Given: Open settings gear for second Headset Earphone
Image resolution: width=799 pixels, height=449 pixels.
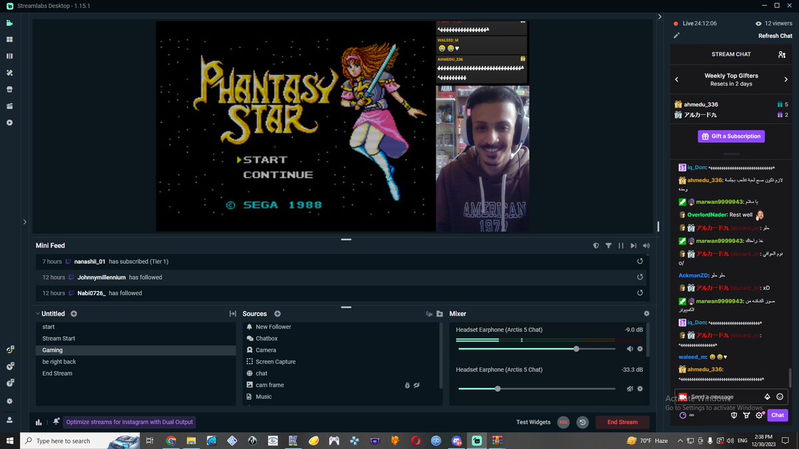Looking at the screenshot, I should point(641,388).
